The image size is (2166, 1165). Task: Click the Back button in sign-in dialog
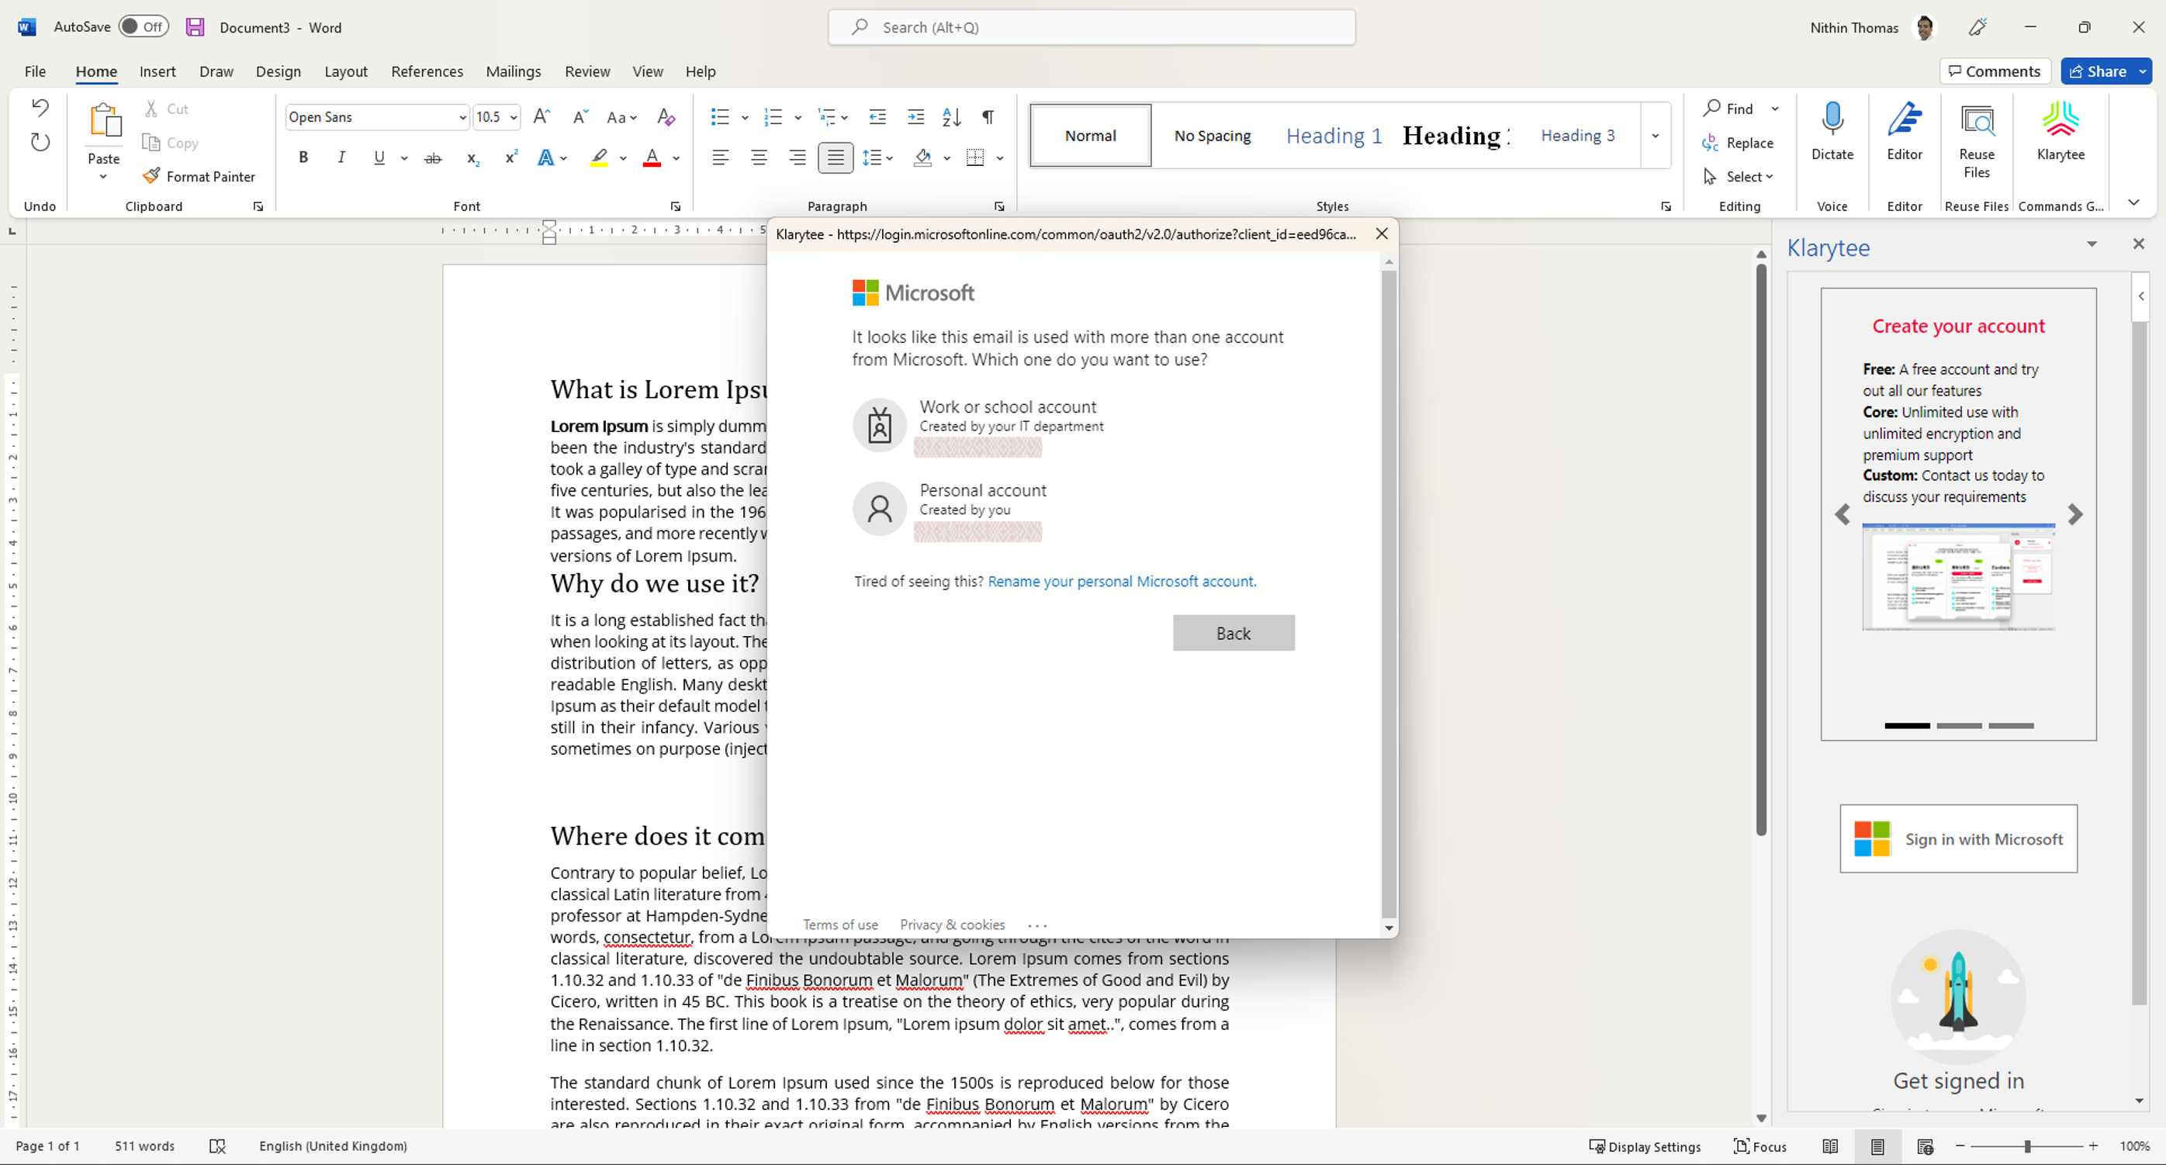(1233, 633)
